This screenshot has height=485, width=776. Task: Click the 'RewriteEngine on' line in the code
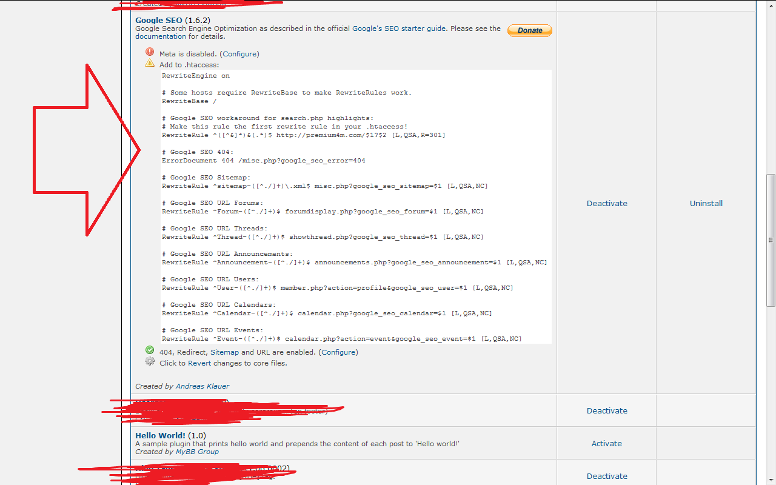pyautogui.click(x=196, y=76)
